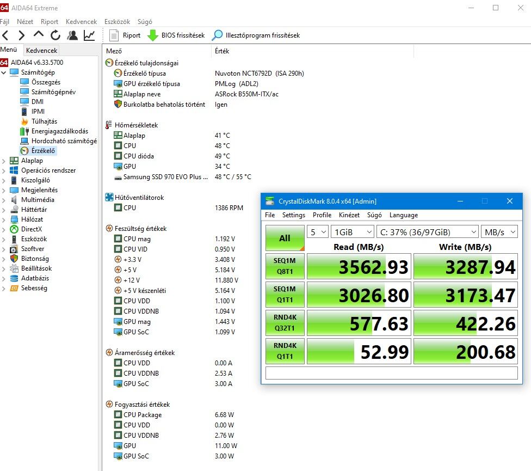Click the Riport toolbar button
Viewport: 531px width, 471px height.
tap(125, 35)
